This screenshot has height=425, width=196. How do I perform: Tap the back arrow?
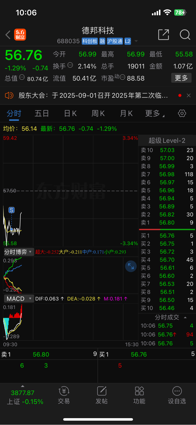click(x=8, y=35)
